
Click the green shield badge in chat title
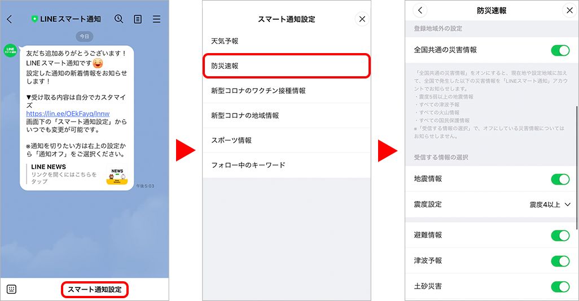pos(35,19)
